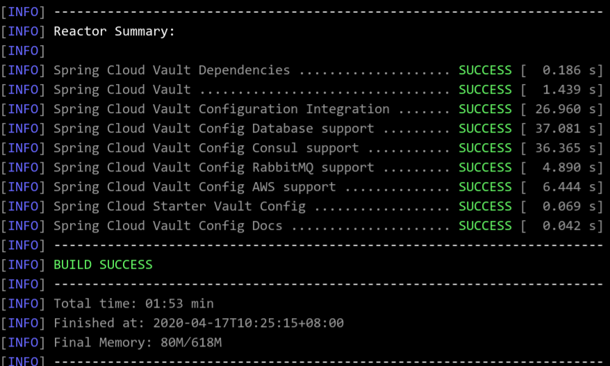Click Spring Cloud Vault Config Consul support

(x=206, y=148)
